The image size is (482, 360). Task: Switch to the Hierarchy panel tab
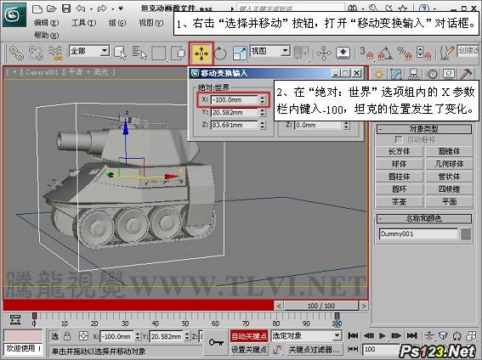click(414, 74)
